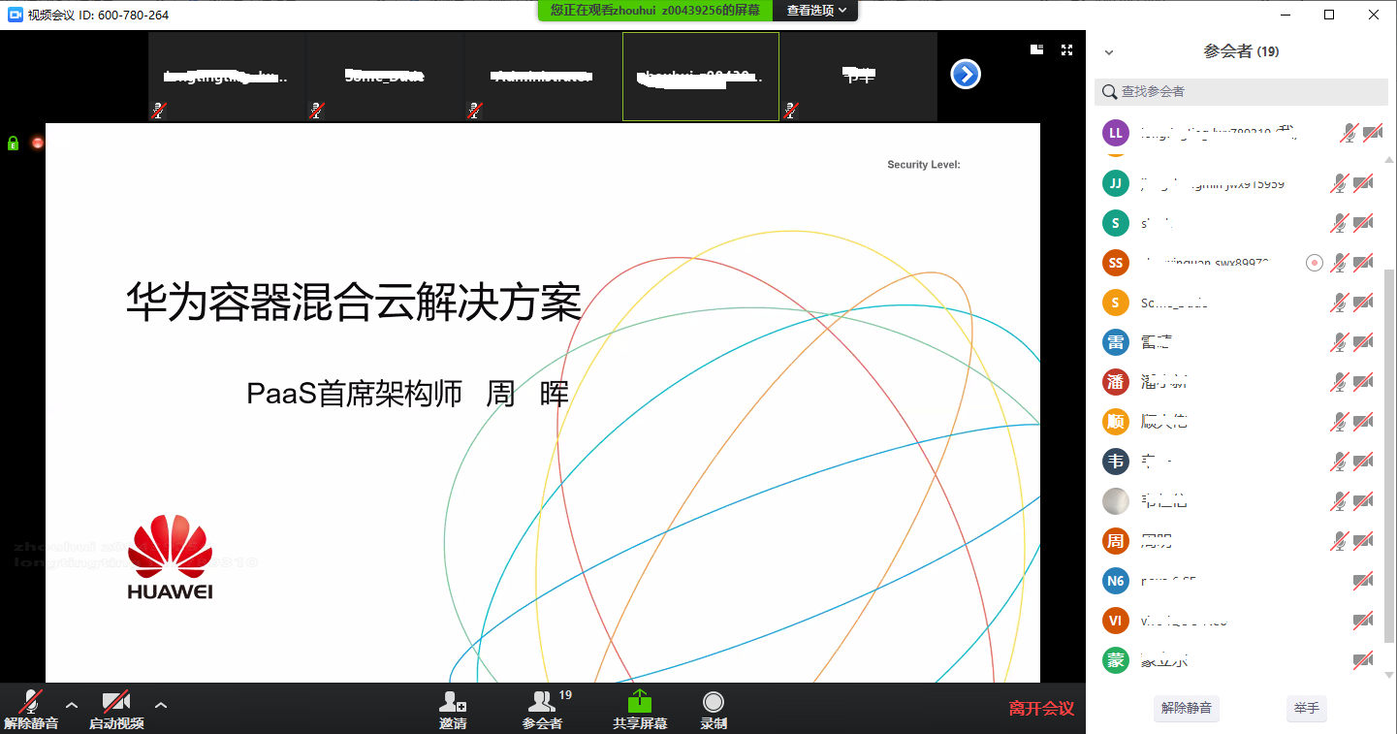Start video with the 启动视频 camera icon
1397x734 pixels.
(116, 701)
